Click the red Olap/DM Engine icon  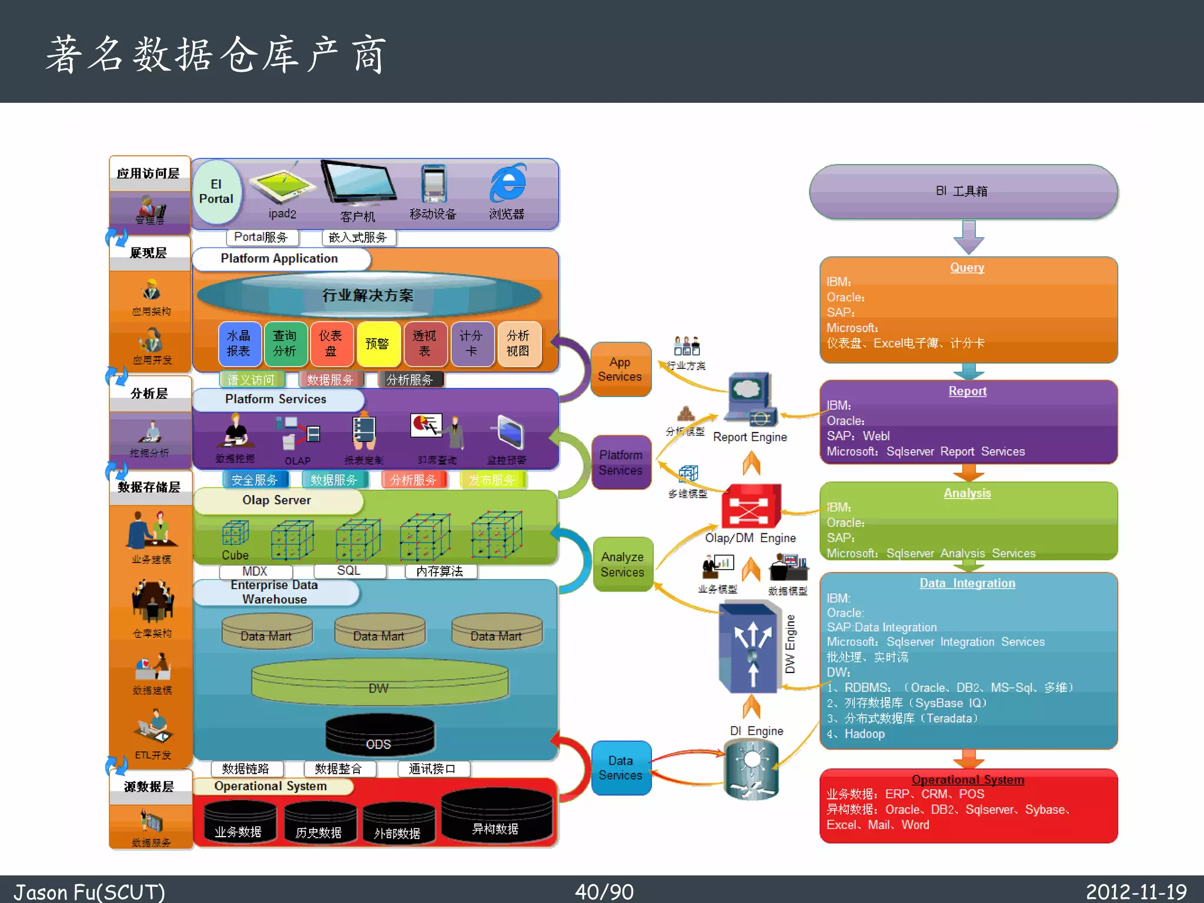(750, 506)
